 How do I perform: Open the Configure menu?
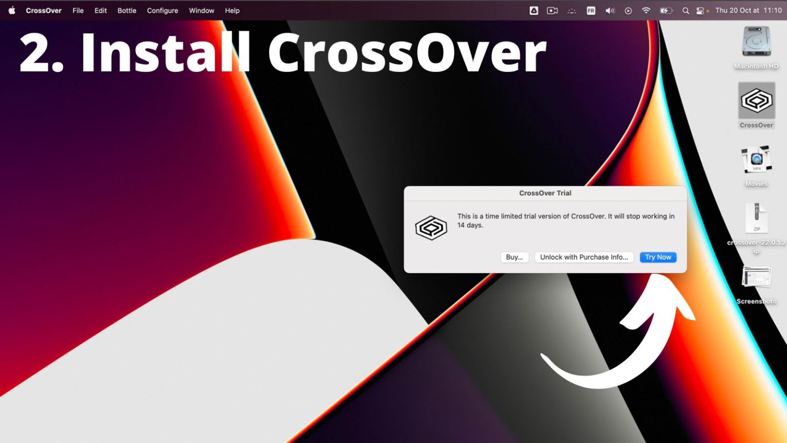pyautogui.click(x=162, y=10)
